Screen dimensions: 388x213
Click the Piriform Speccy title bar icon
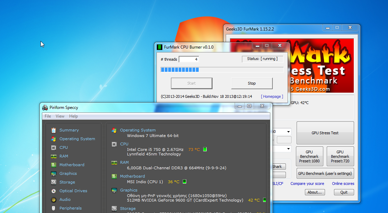(45, 108)
